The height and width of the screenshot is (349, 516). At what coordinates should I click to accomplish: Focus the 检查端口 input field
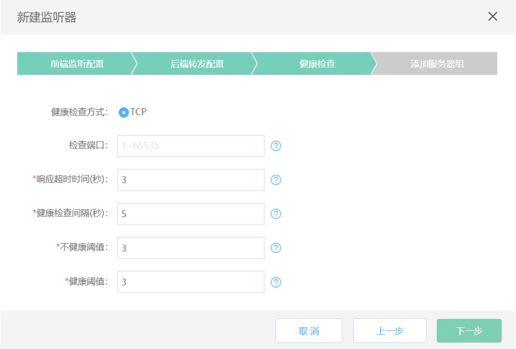[191, 146]
